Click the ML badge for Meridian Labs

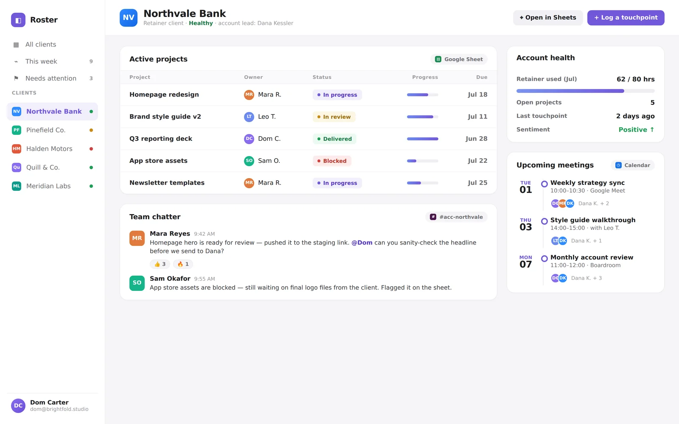click(17, 186)
